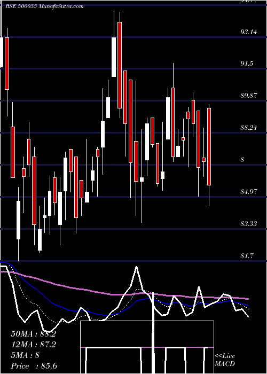Screen dimensions: 267x374
Task: Click the large white candlestick near chart peak
Action: pos(114,57)
